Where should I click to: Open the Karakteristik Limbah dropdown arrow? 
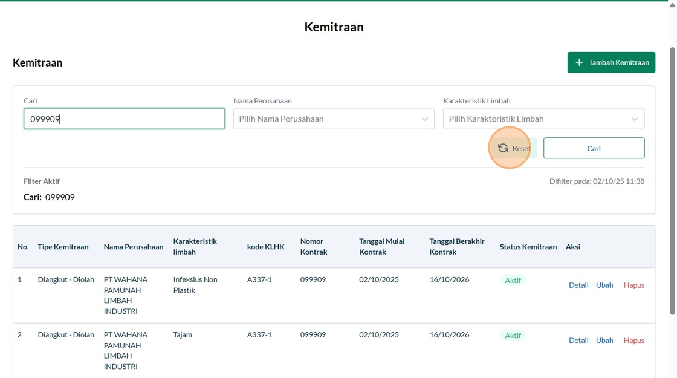(634, 119)
